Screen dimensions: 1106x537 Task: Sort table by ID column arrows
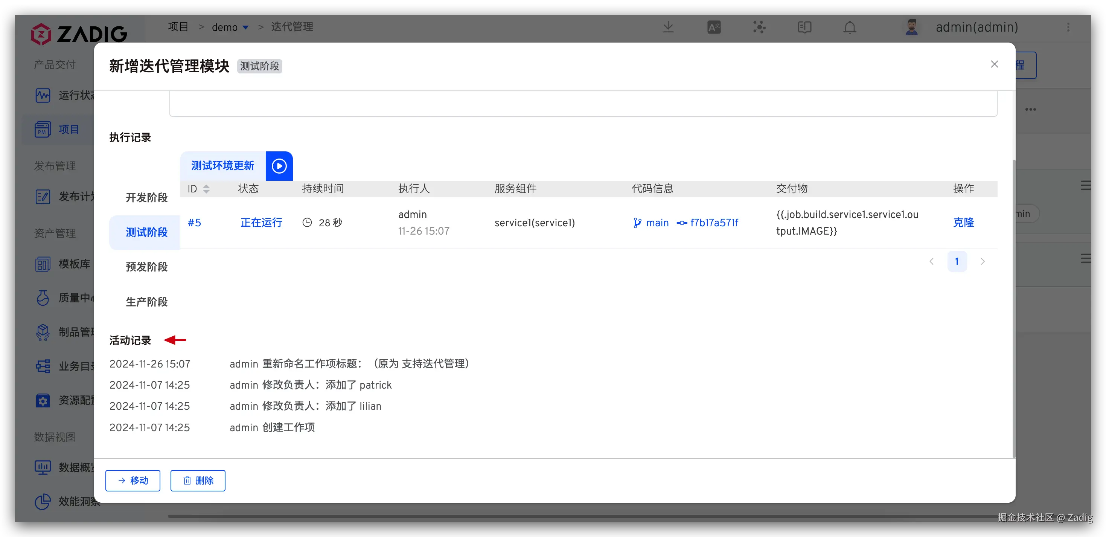[x=206, y=189]
